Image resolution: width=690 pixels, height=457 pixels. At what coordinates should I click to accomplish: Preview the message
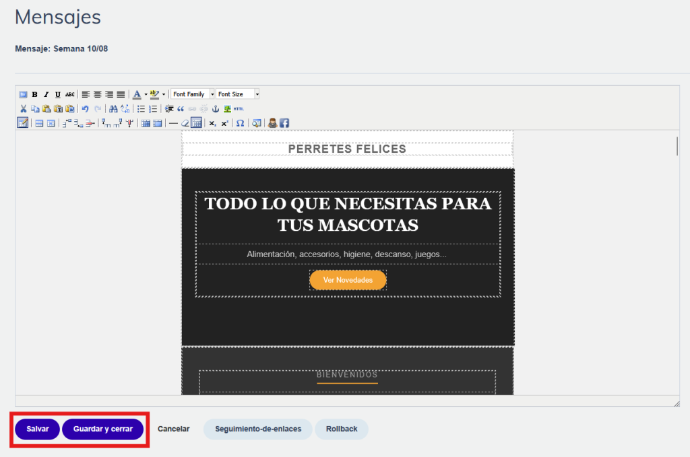[x=257, y=123]
